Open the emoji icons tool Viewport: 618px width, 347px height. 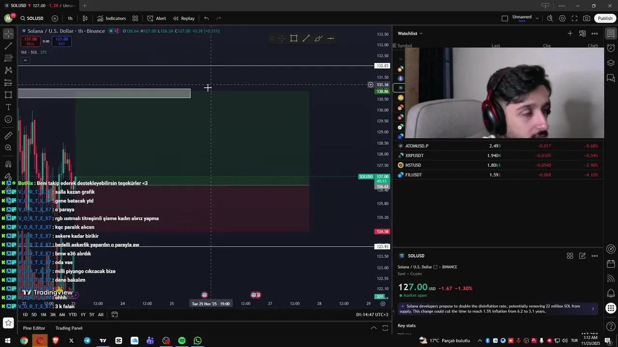(x=8, y=119)
